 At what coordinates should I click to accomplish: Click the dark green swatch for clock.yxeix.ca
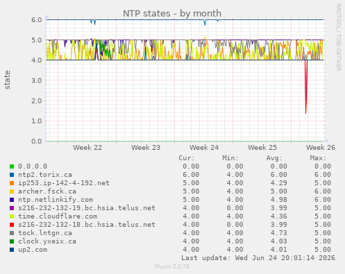tap(12, 241)
